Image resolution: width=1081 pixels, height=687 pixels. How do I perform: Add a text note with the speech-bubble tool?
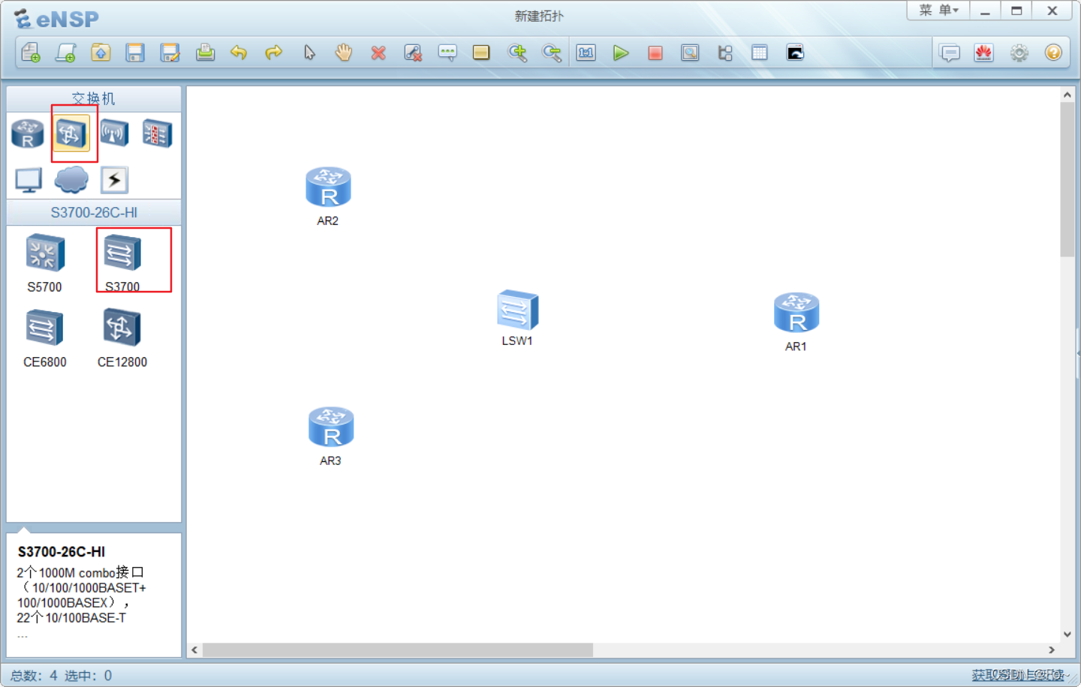(x=447, y=52)
